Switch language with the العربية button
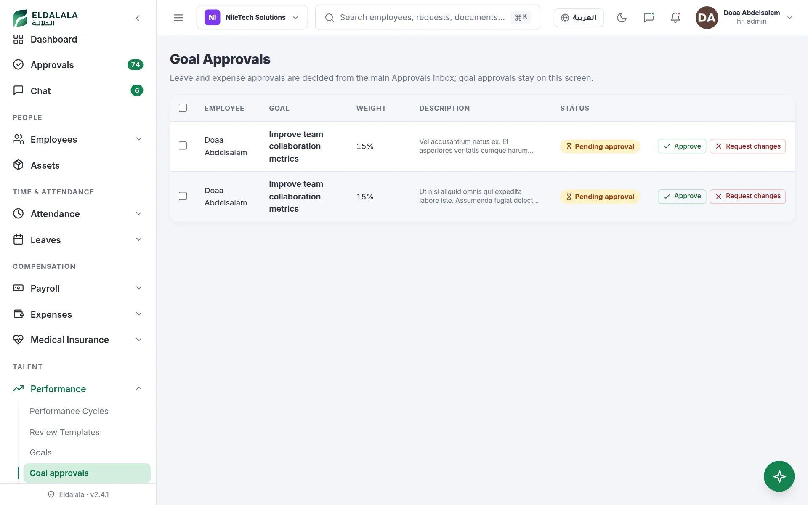Screen dimensions: 808x505 (x=579, y=18)
